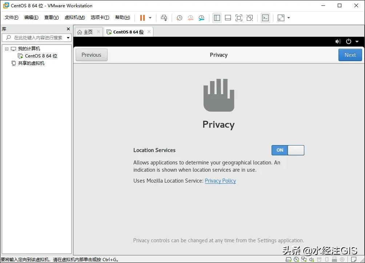This screenshot has width=365, height=263.
Task: Click the CD/DVD status icon
Action: pos(297,259)
